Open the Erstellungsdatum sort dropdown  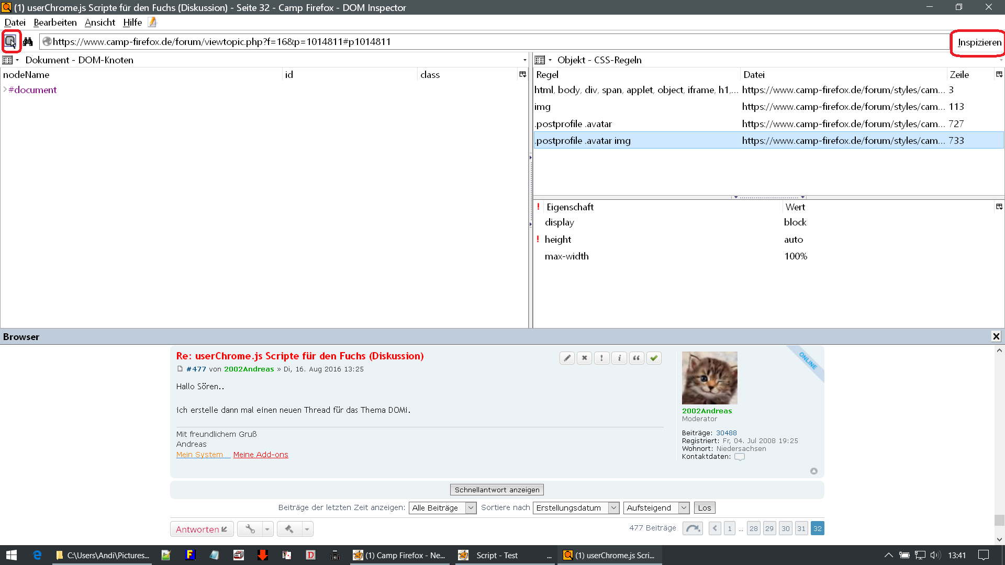[576, 508]
